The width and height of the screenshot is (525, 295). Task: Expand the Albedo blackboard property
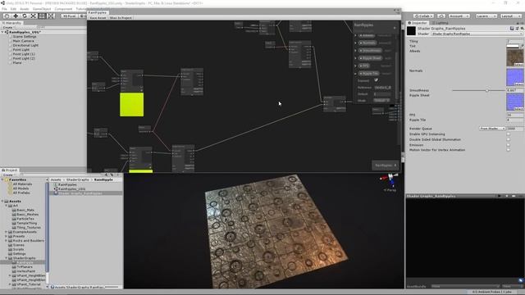click(x=355, y=35)
